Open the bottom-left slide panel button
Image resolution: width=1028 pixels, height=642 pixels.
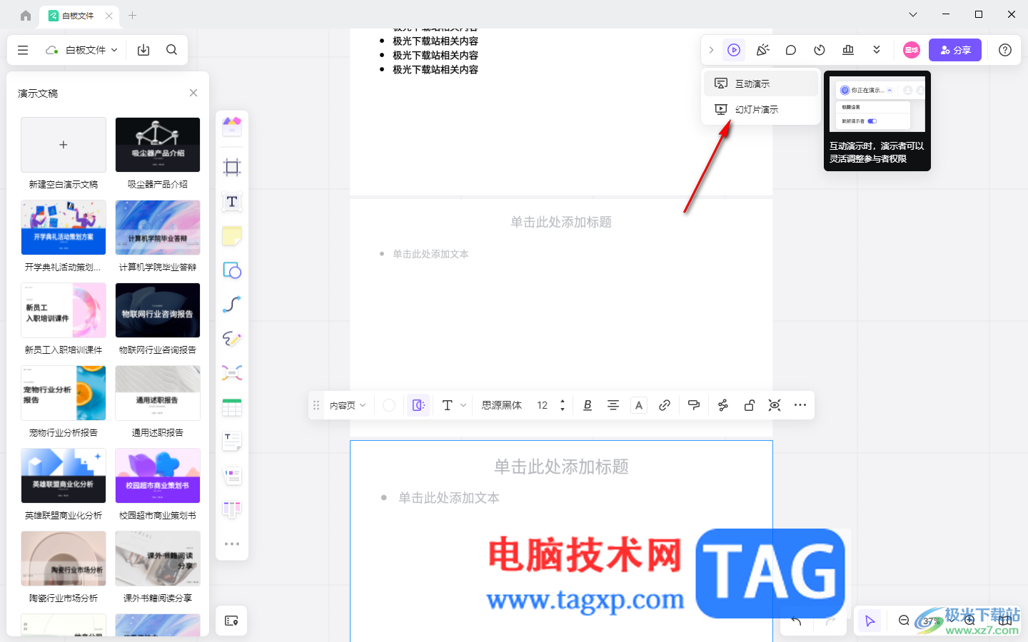click(231, 621)
